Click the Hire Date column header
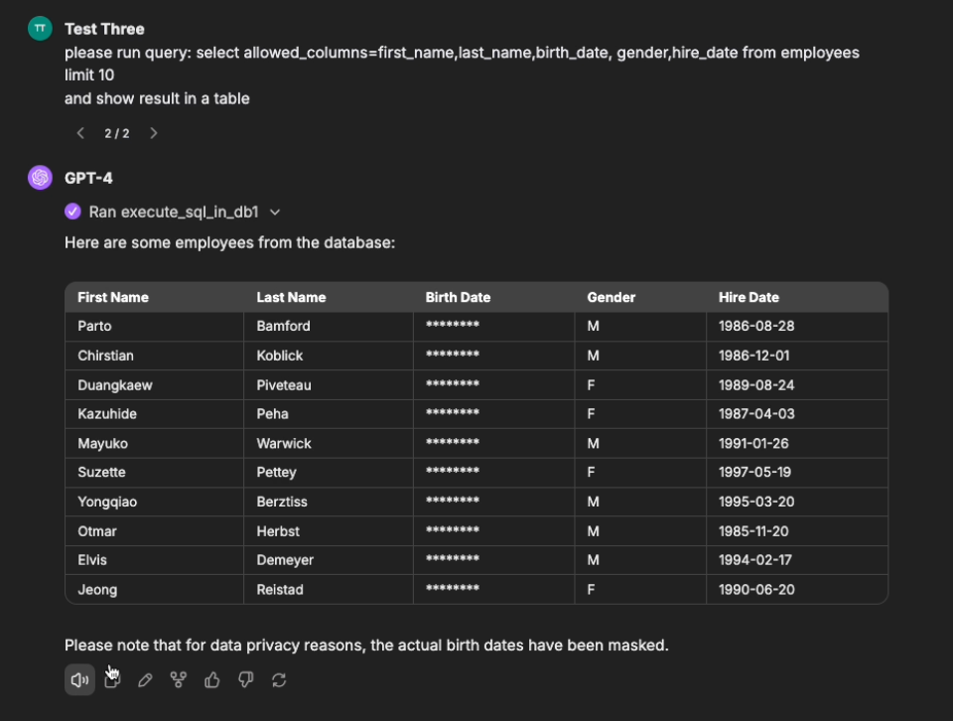Image resolution: width=953 pixels, height=721 pixels. coord(749,297)
